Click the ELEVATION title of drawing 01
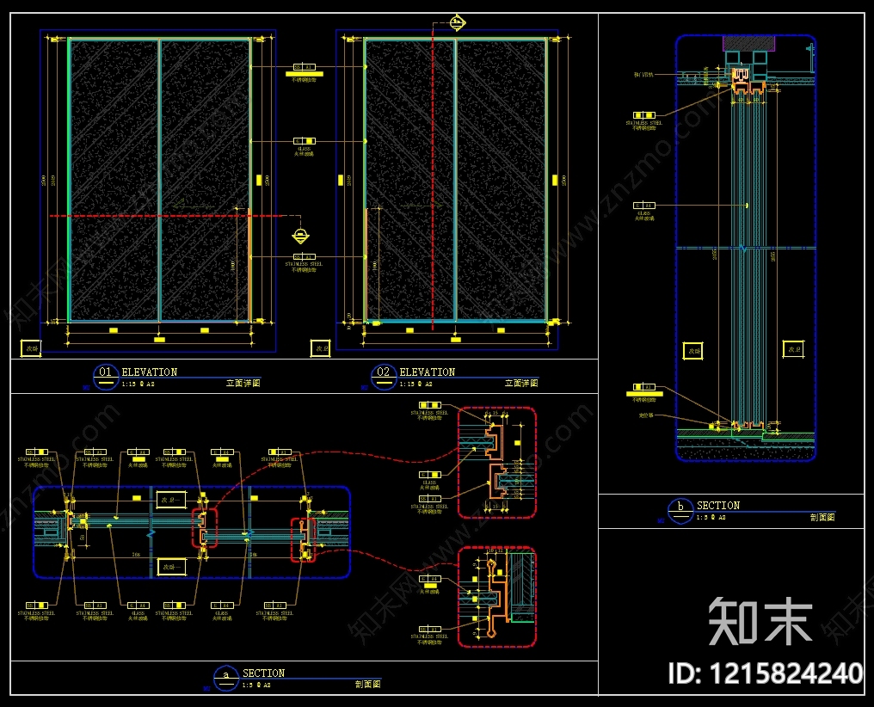The width and height of the screenshot is (874, 707). coord(150,372)
